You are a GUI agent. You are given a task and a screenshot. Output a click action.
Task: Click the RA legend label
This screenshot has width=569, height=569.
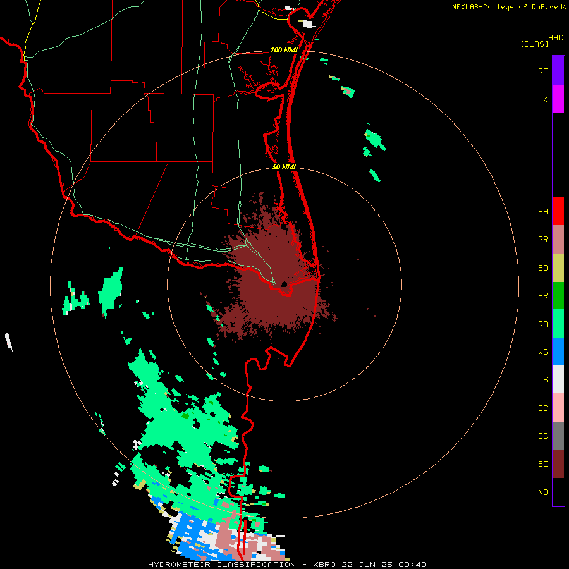[x=542, y=324]
